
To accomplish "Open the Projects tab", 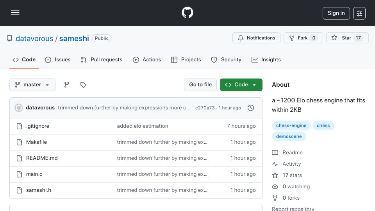I will coord(186,59).
